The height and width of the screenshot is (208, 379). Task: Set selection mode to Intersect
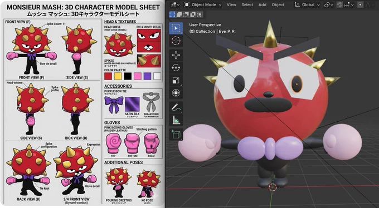tap(200, 14)
